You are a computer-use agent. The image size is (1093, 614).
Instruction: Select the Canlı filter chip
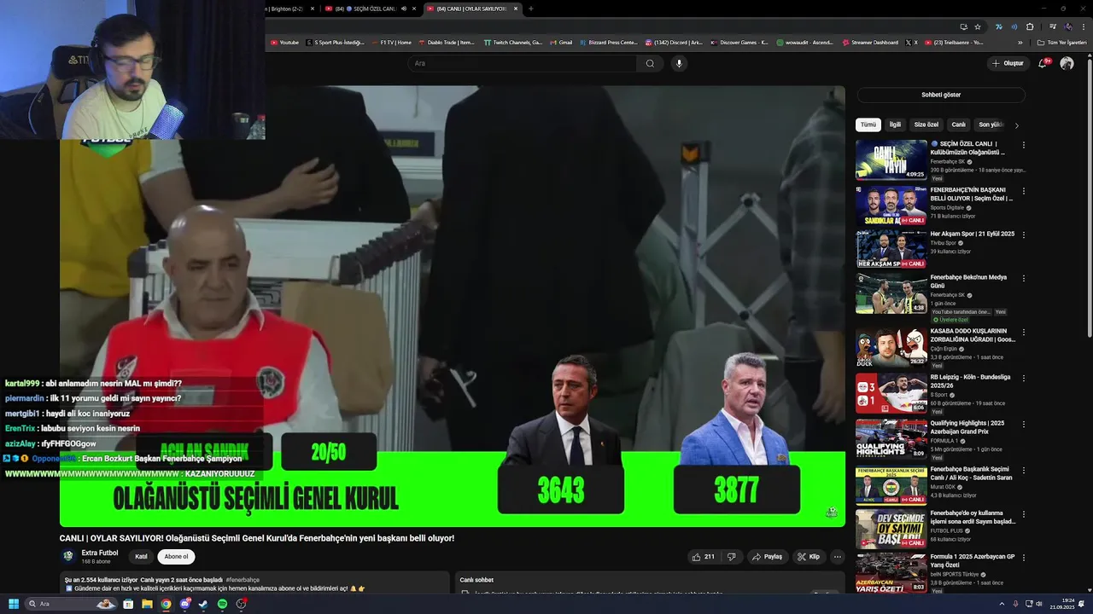(x=959, y=125)
